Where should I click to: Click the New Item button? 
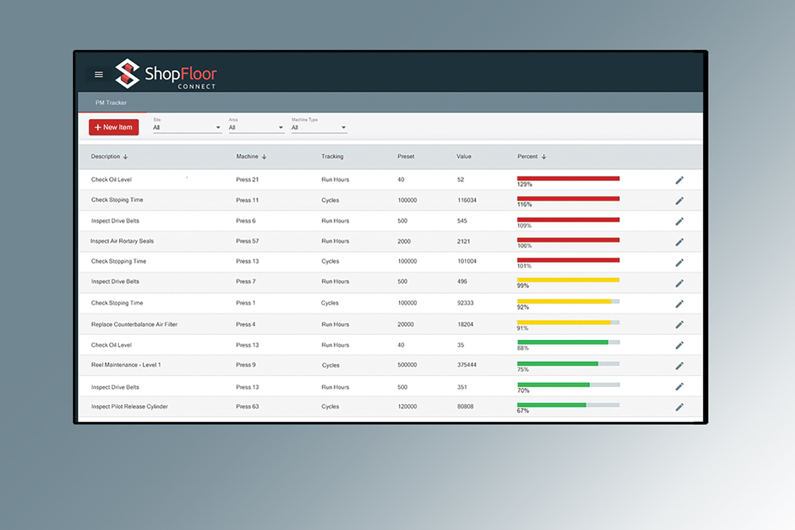point(114,127)
